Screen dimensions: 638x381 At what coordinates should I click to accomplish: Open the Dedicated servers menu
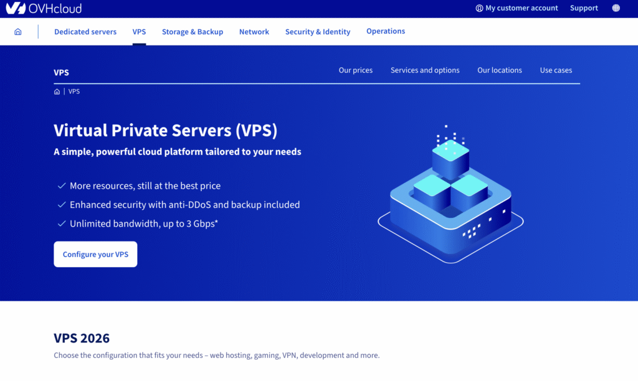pos(85,31)
